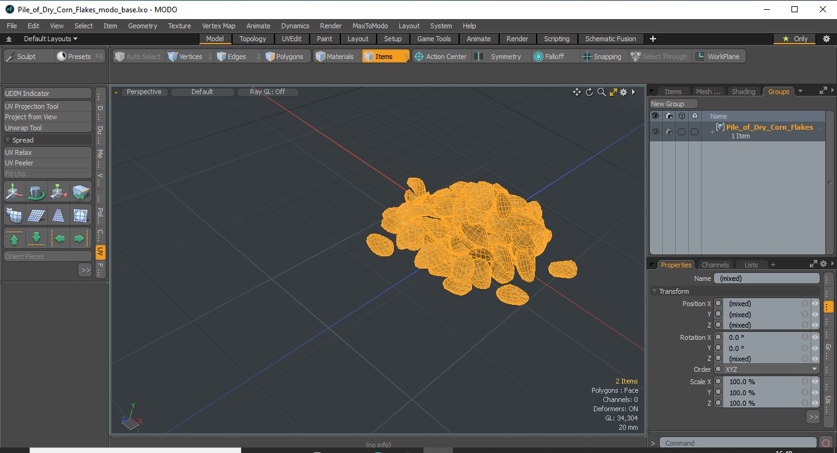The image size is (837, 453).
Task: Open the Perspective view type dropdown
Action: tap(144, 92)
